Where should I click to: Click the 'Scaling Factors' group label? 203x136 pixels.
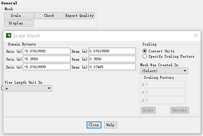click(159, 77)
